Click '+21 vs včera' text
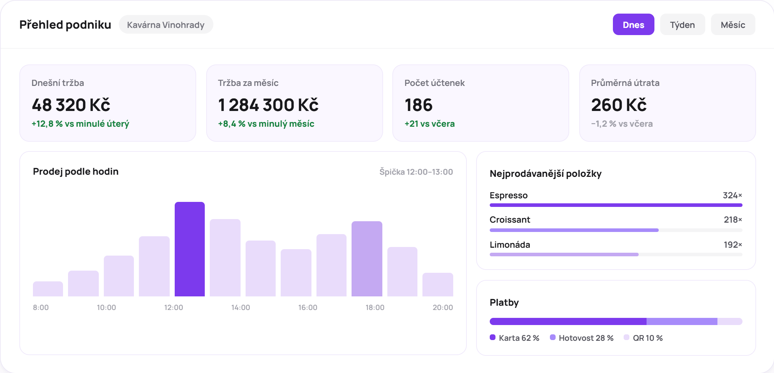 click(x=430, y=124)
